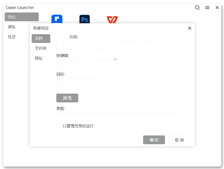The width and height of the screenshot is (224, 169).
Task: Enable 以管理员身份运行 checkbox
Action: 58,126
